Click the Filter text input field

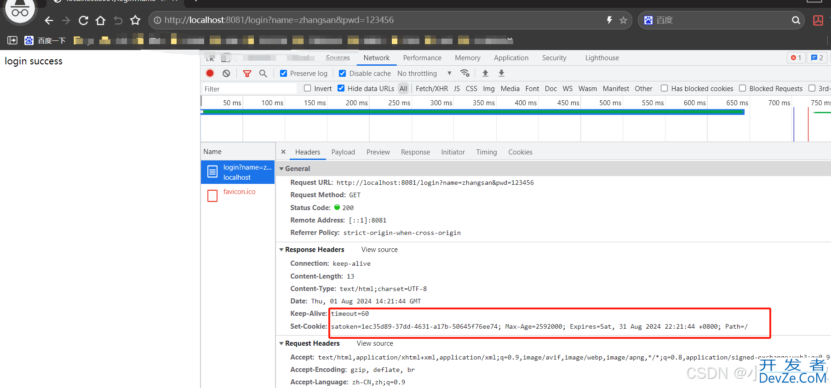click(249, 89)
